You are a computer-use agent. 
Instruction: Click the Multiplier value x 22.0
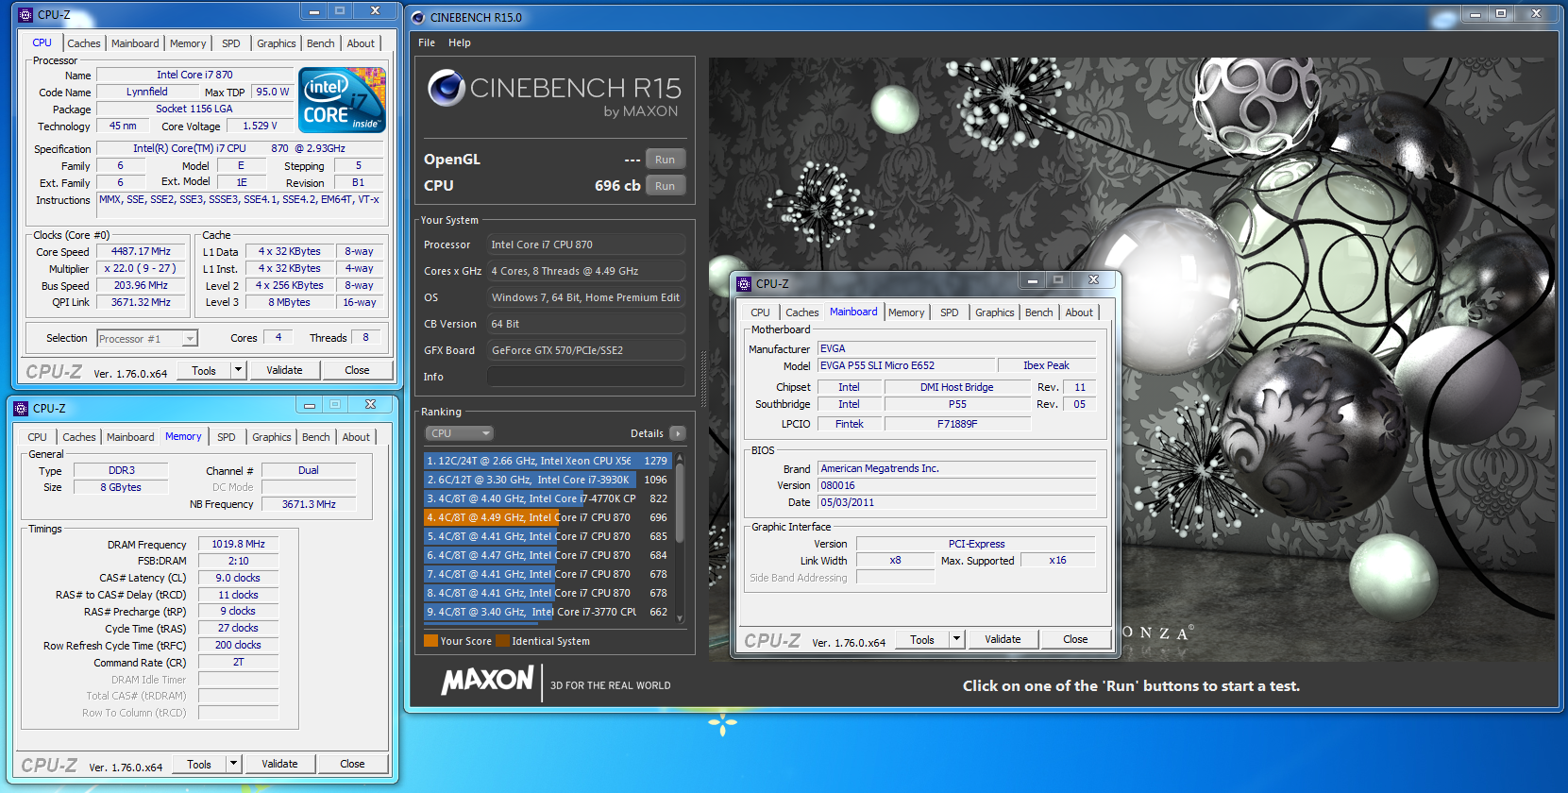point(142,268)
